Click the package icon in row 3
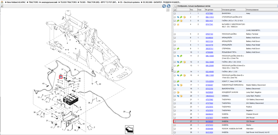Viewport: 278px width, 135px height. (181, 21)
